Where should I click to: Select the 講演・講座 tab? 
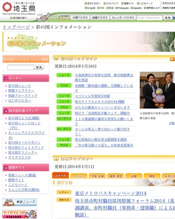(x=115, y=176)
